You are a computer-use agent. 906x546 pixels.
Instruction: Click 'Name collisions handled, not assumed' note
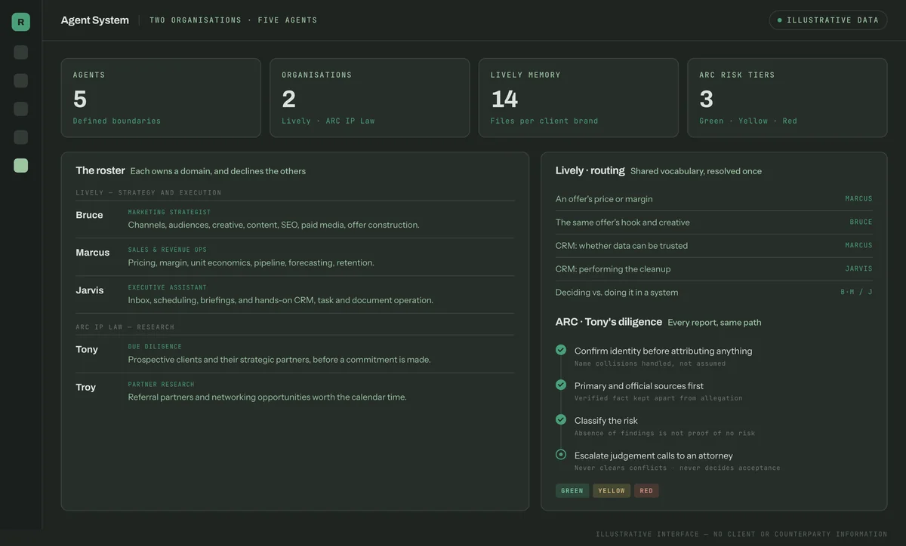650,363
